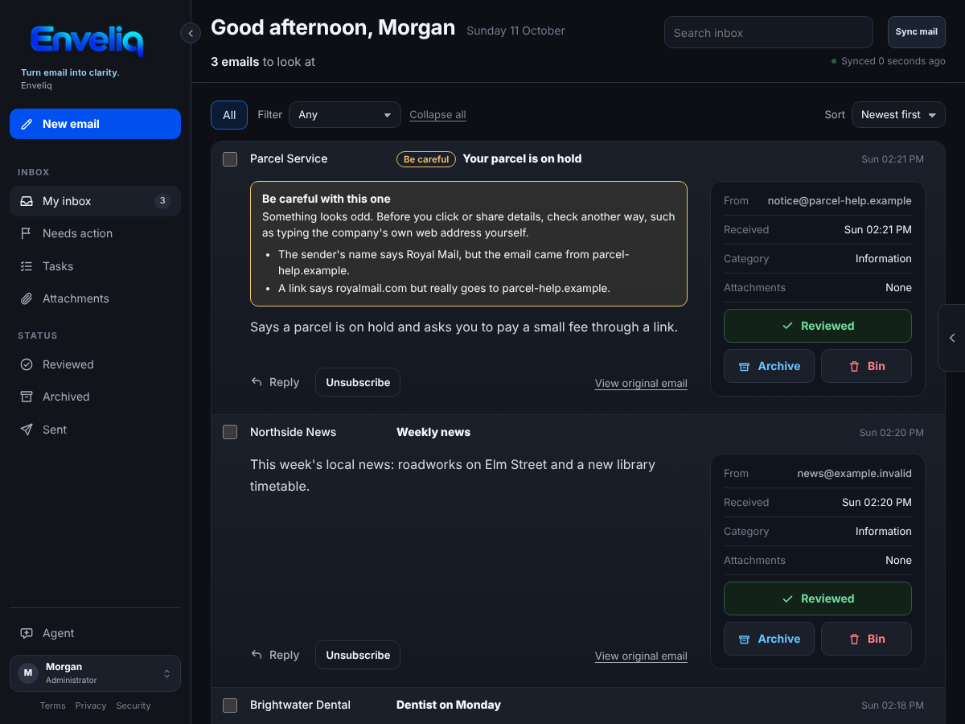
Task: Click the pencil icon on New email
Action: 27,124
